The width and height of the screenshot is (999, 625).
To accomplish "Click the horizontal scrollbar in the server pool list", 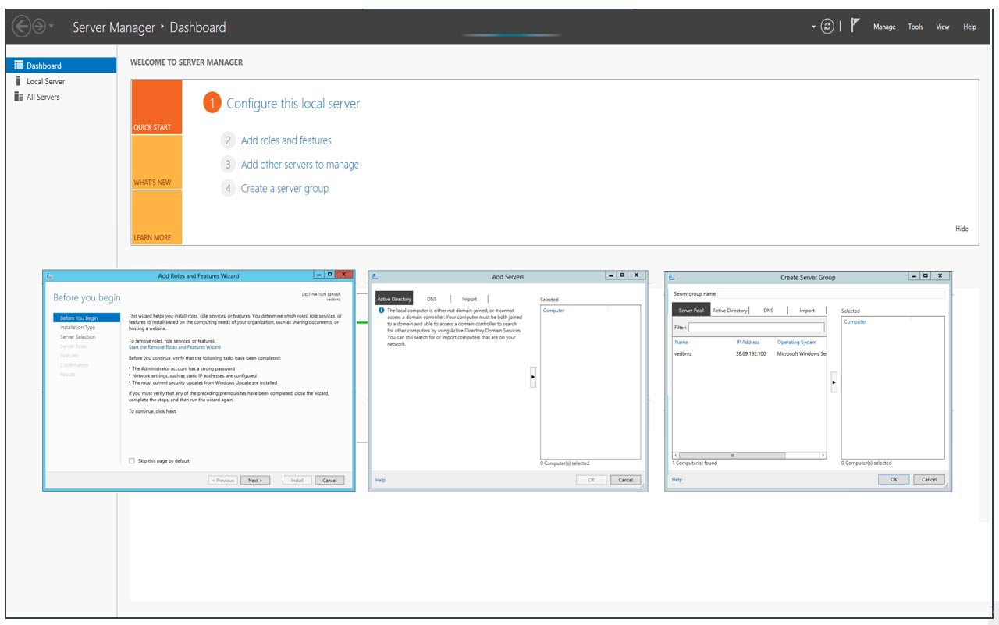I will click(x=732, y=455).
